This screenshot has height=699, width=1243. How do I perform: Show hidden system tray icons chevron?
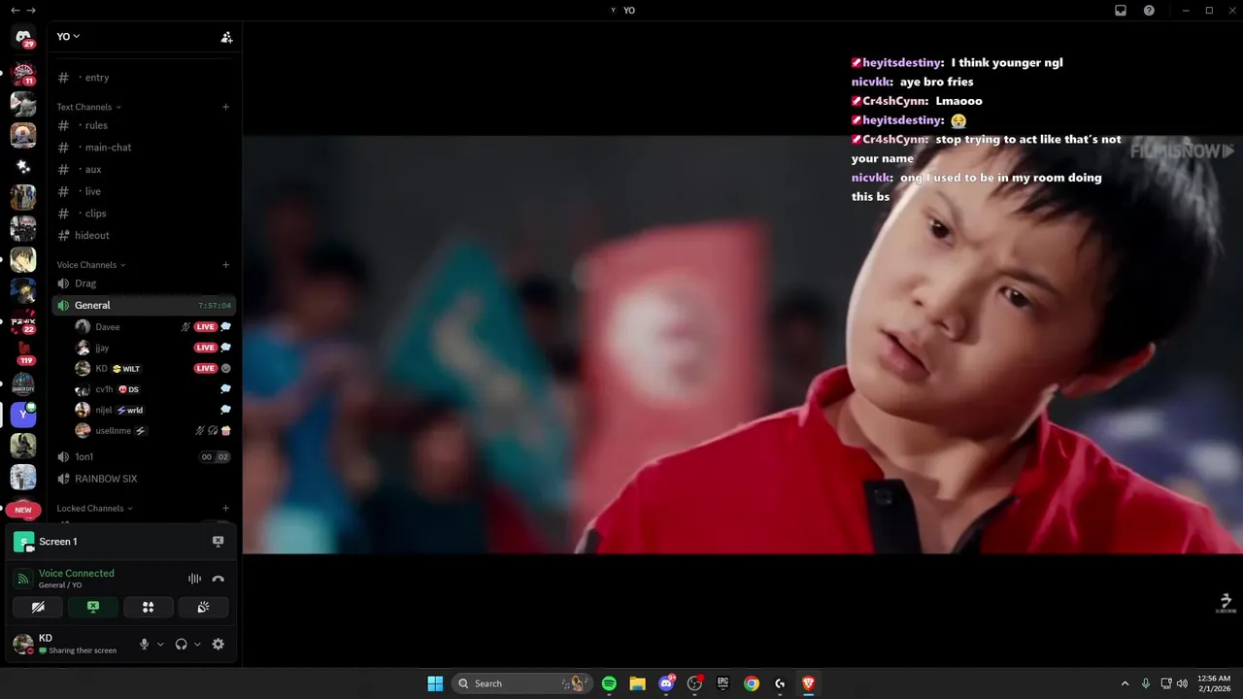coord(1125,683)
